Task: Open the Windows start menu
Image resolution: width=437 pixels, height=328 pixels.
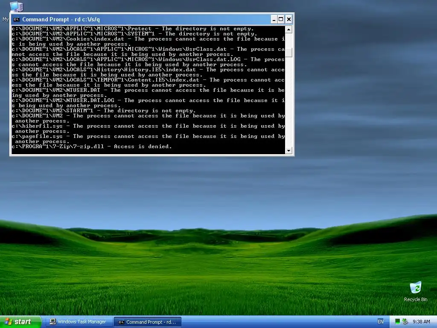Action: (20, 322)
